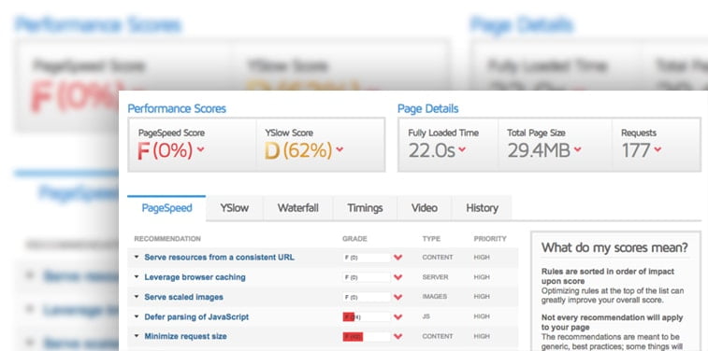Viewport: 708px width, 351px height.
Task: Click grade bar for Serve scaled images
Action: (367, 298)
